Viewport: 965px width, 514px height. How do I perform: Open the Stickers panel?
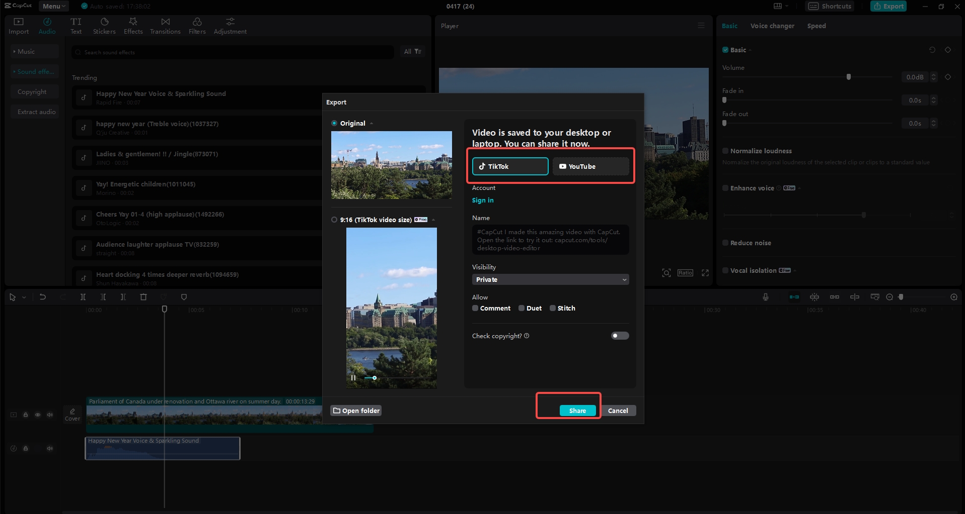[104, 25]
